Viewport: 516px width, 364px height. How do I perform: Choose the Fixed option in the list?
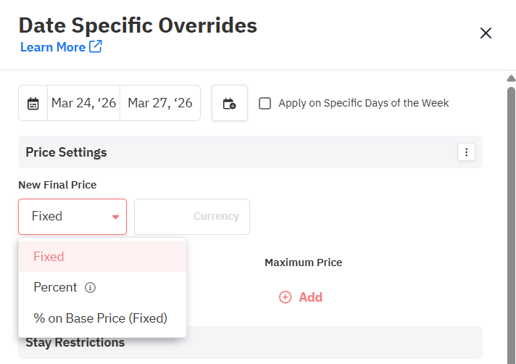pos(49,257)
